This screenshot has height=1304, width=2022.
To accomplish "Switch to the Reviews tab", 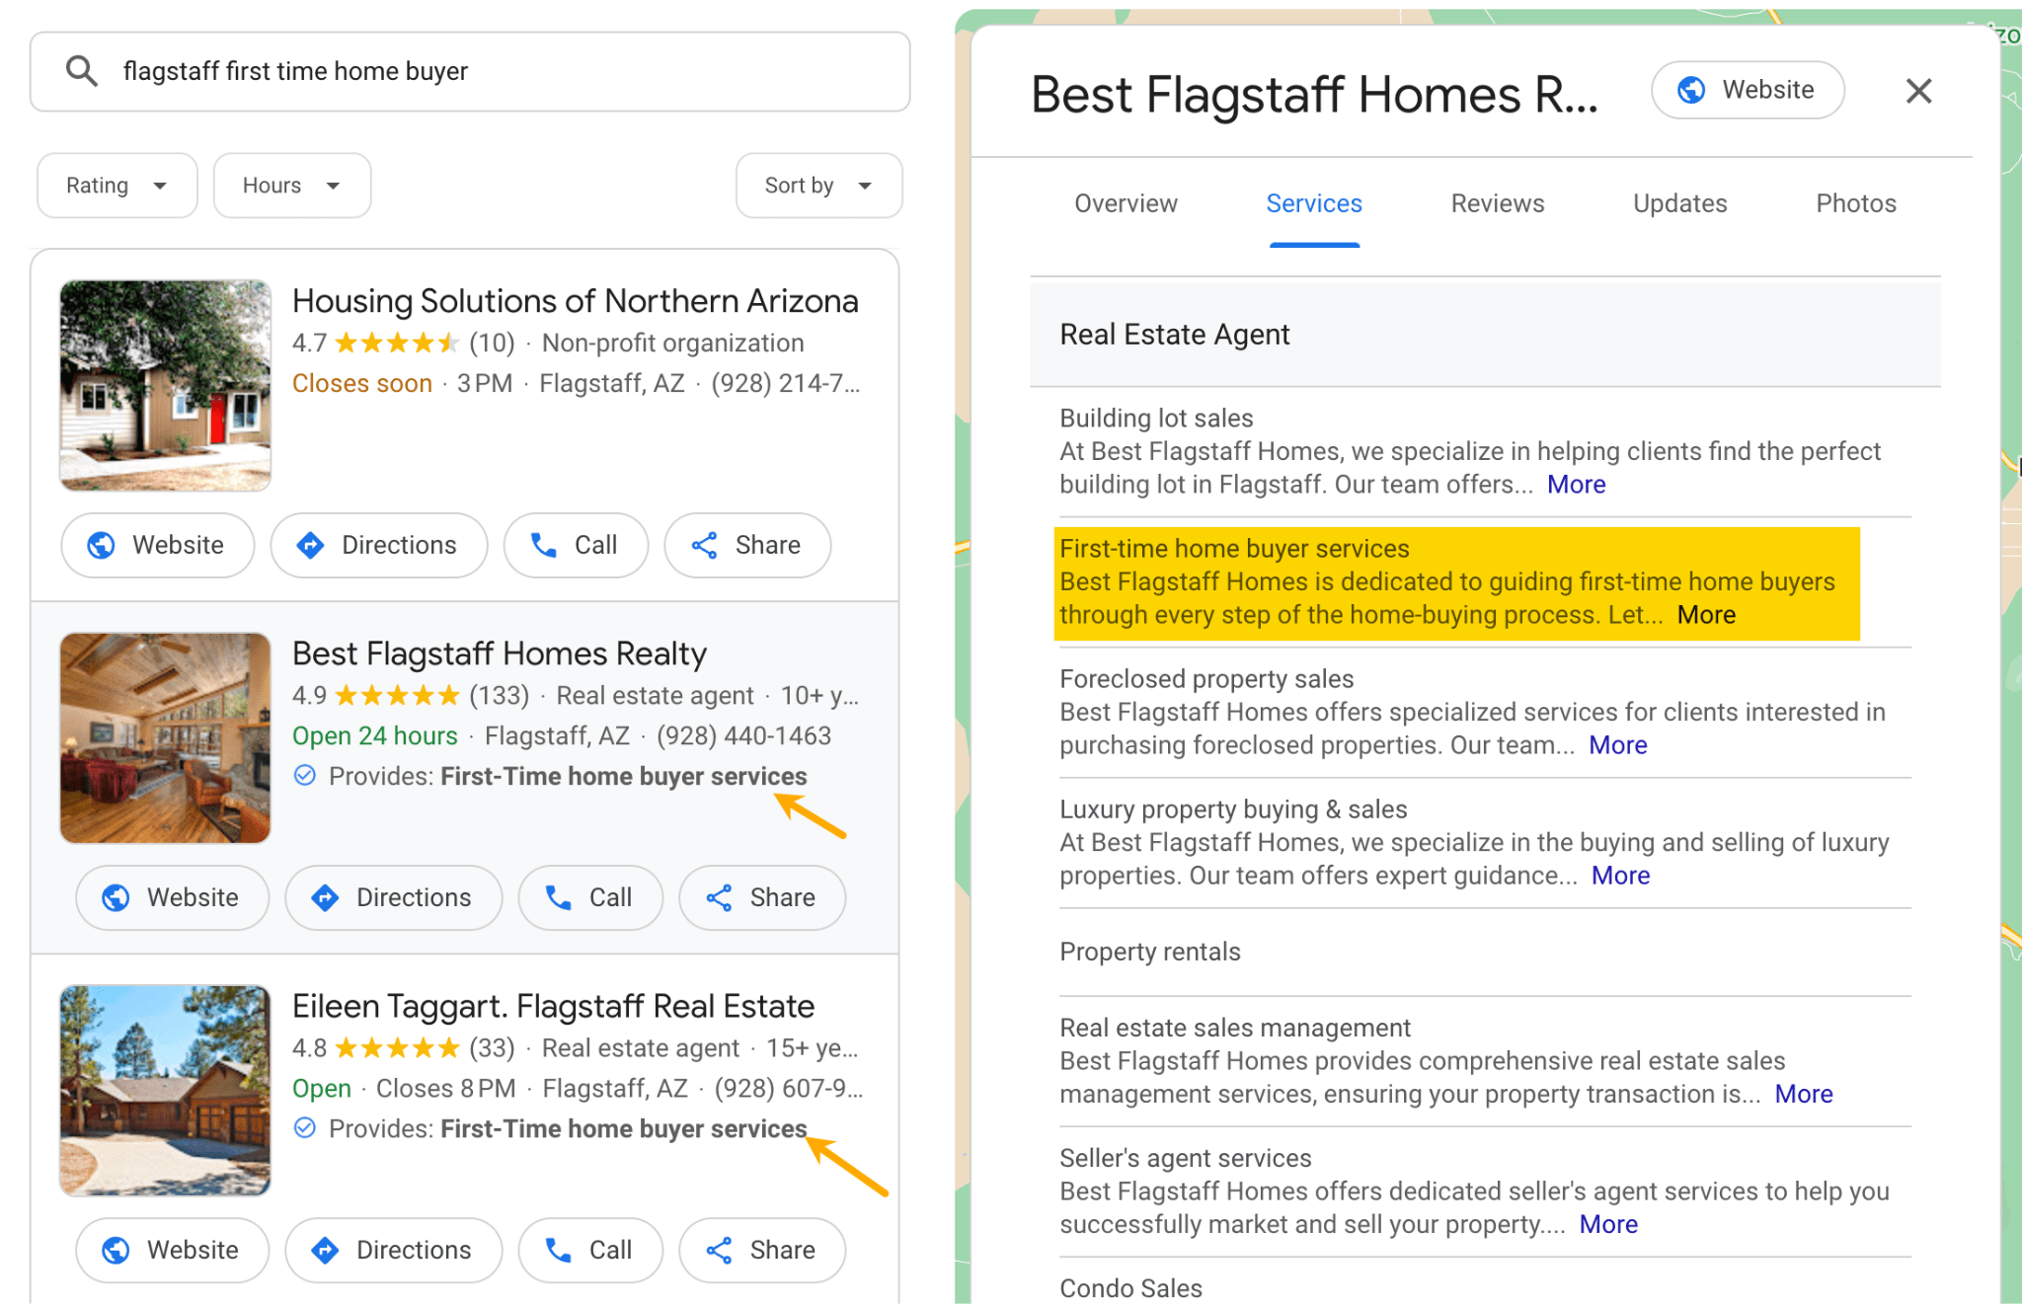I will point(1497,203).
